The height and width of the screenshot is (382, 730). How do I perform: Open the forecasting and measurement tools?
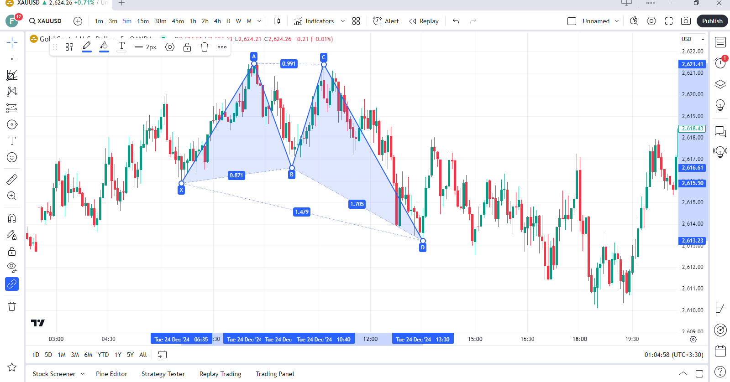pyautogui.click(x=12, y=108)
